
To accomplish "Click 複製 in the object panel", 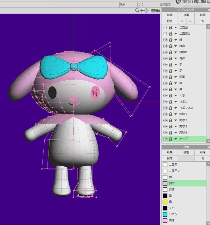I will tap(186, 15).
